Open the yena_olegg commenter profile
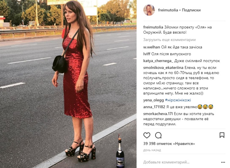This screenshot has width=230, height=168. pyautogui.click(x=153, y=100)
